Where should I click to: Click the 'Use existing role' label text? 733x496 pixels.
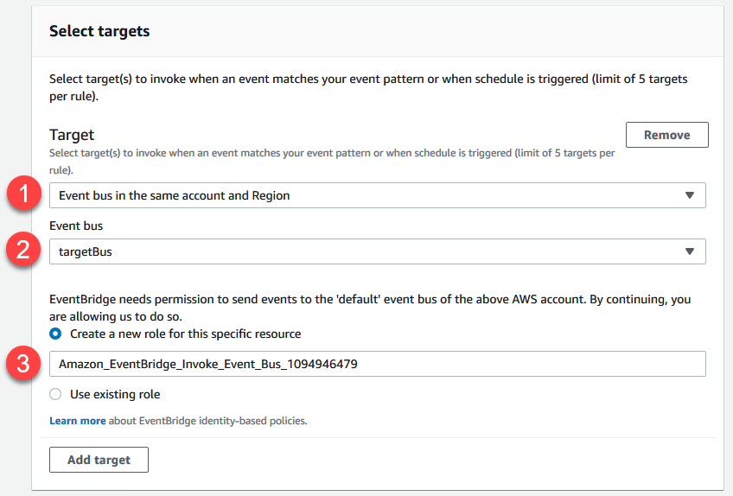[115, 394]
